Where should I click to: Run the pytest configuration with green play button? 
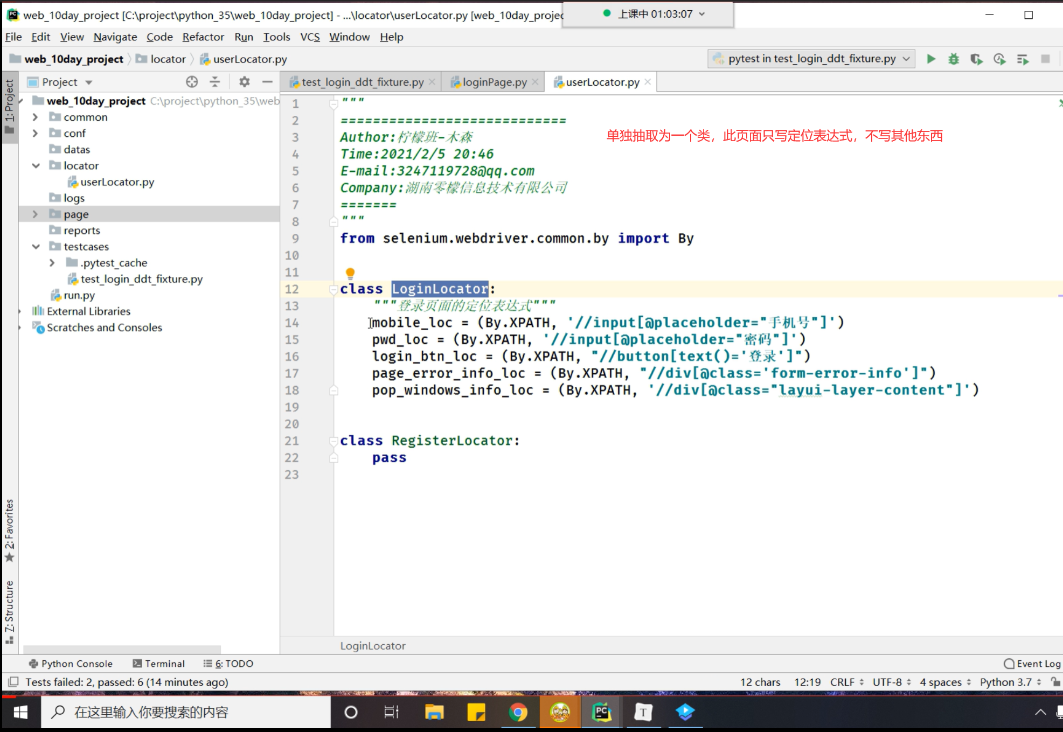[x=930, y=59]
